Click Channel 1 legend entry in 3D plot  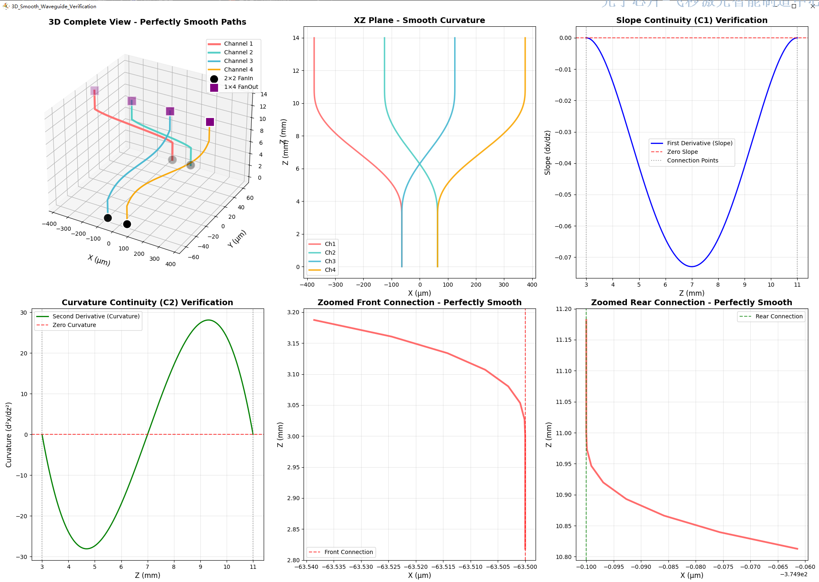click(x=238, y=44)
